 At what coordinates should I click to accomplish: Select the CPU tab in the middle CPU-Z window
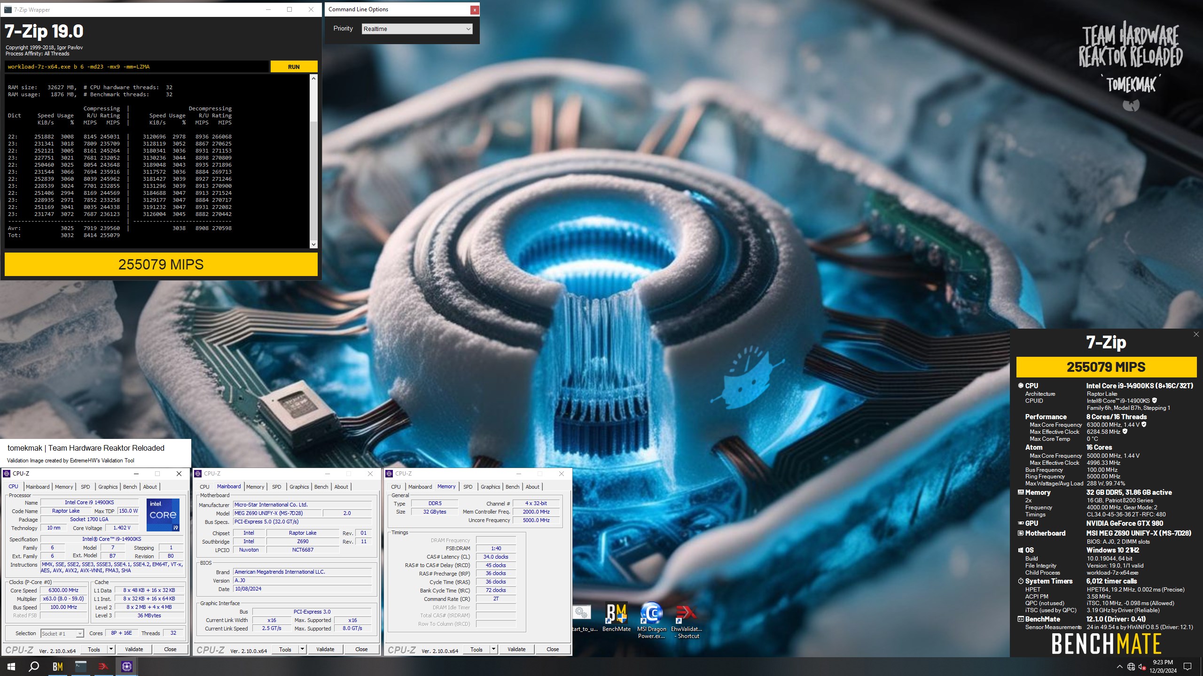(x=204, y=487)
